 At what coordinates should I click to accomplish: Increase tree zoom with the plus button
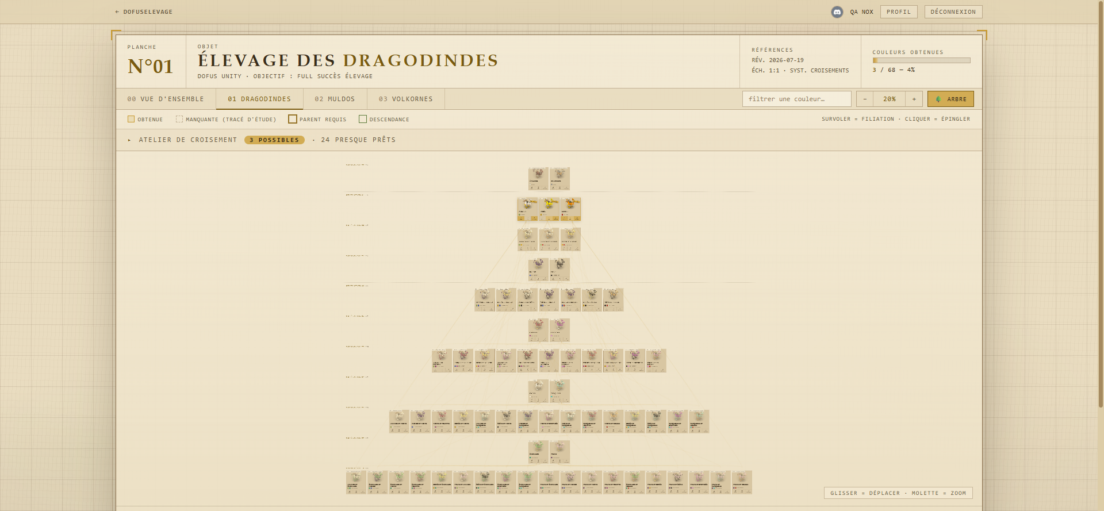[914, 99]
